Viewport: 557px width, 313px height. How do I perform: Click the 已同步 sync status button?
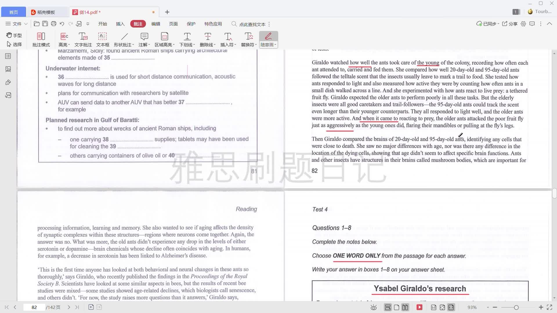(488, 24)
